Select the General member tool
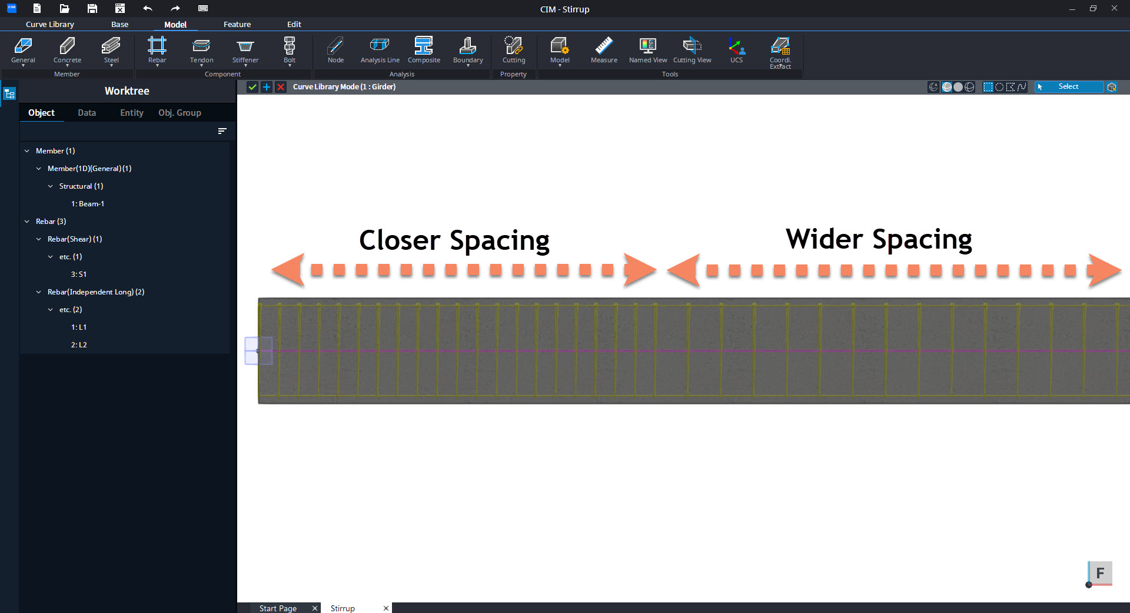This screenshot has width=1130, height=613. (23, 51)
